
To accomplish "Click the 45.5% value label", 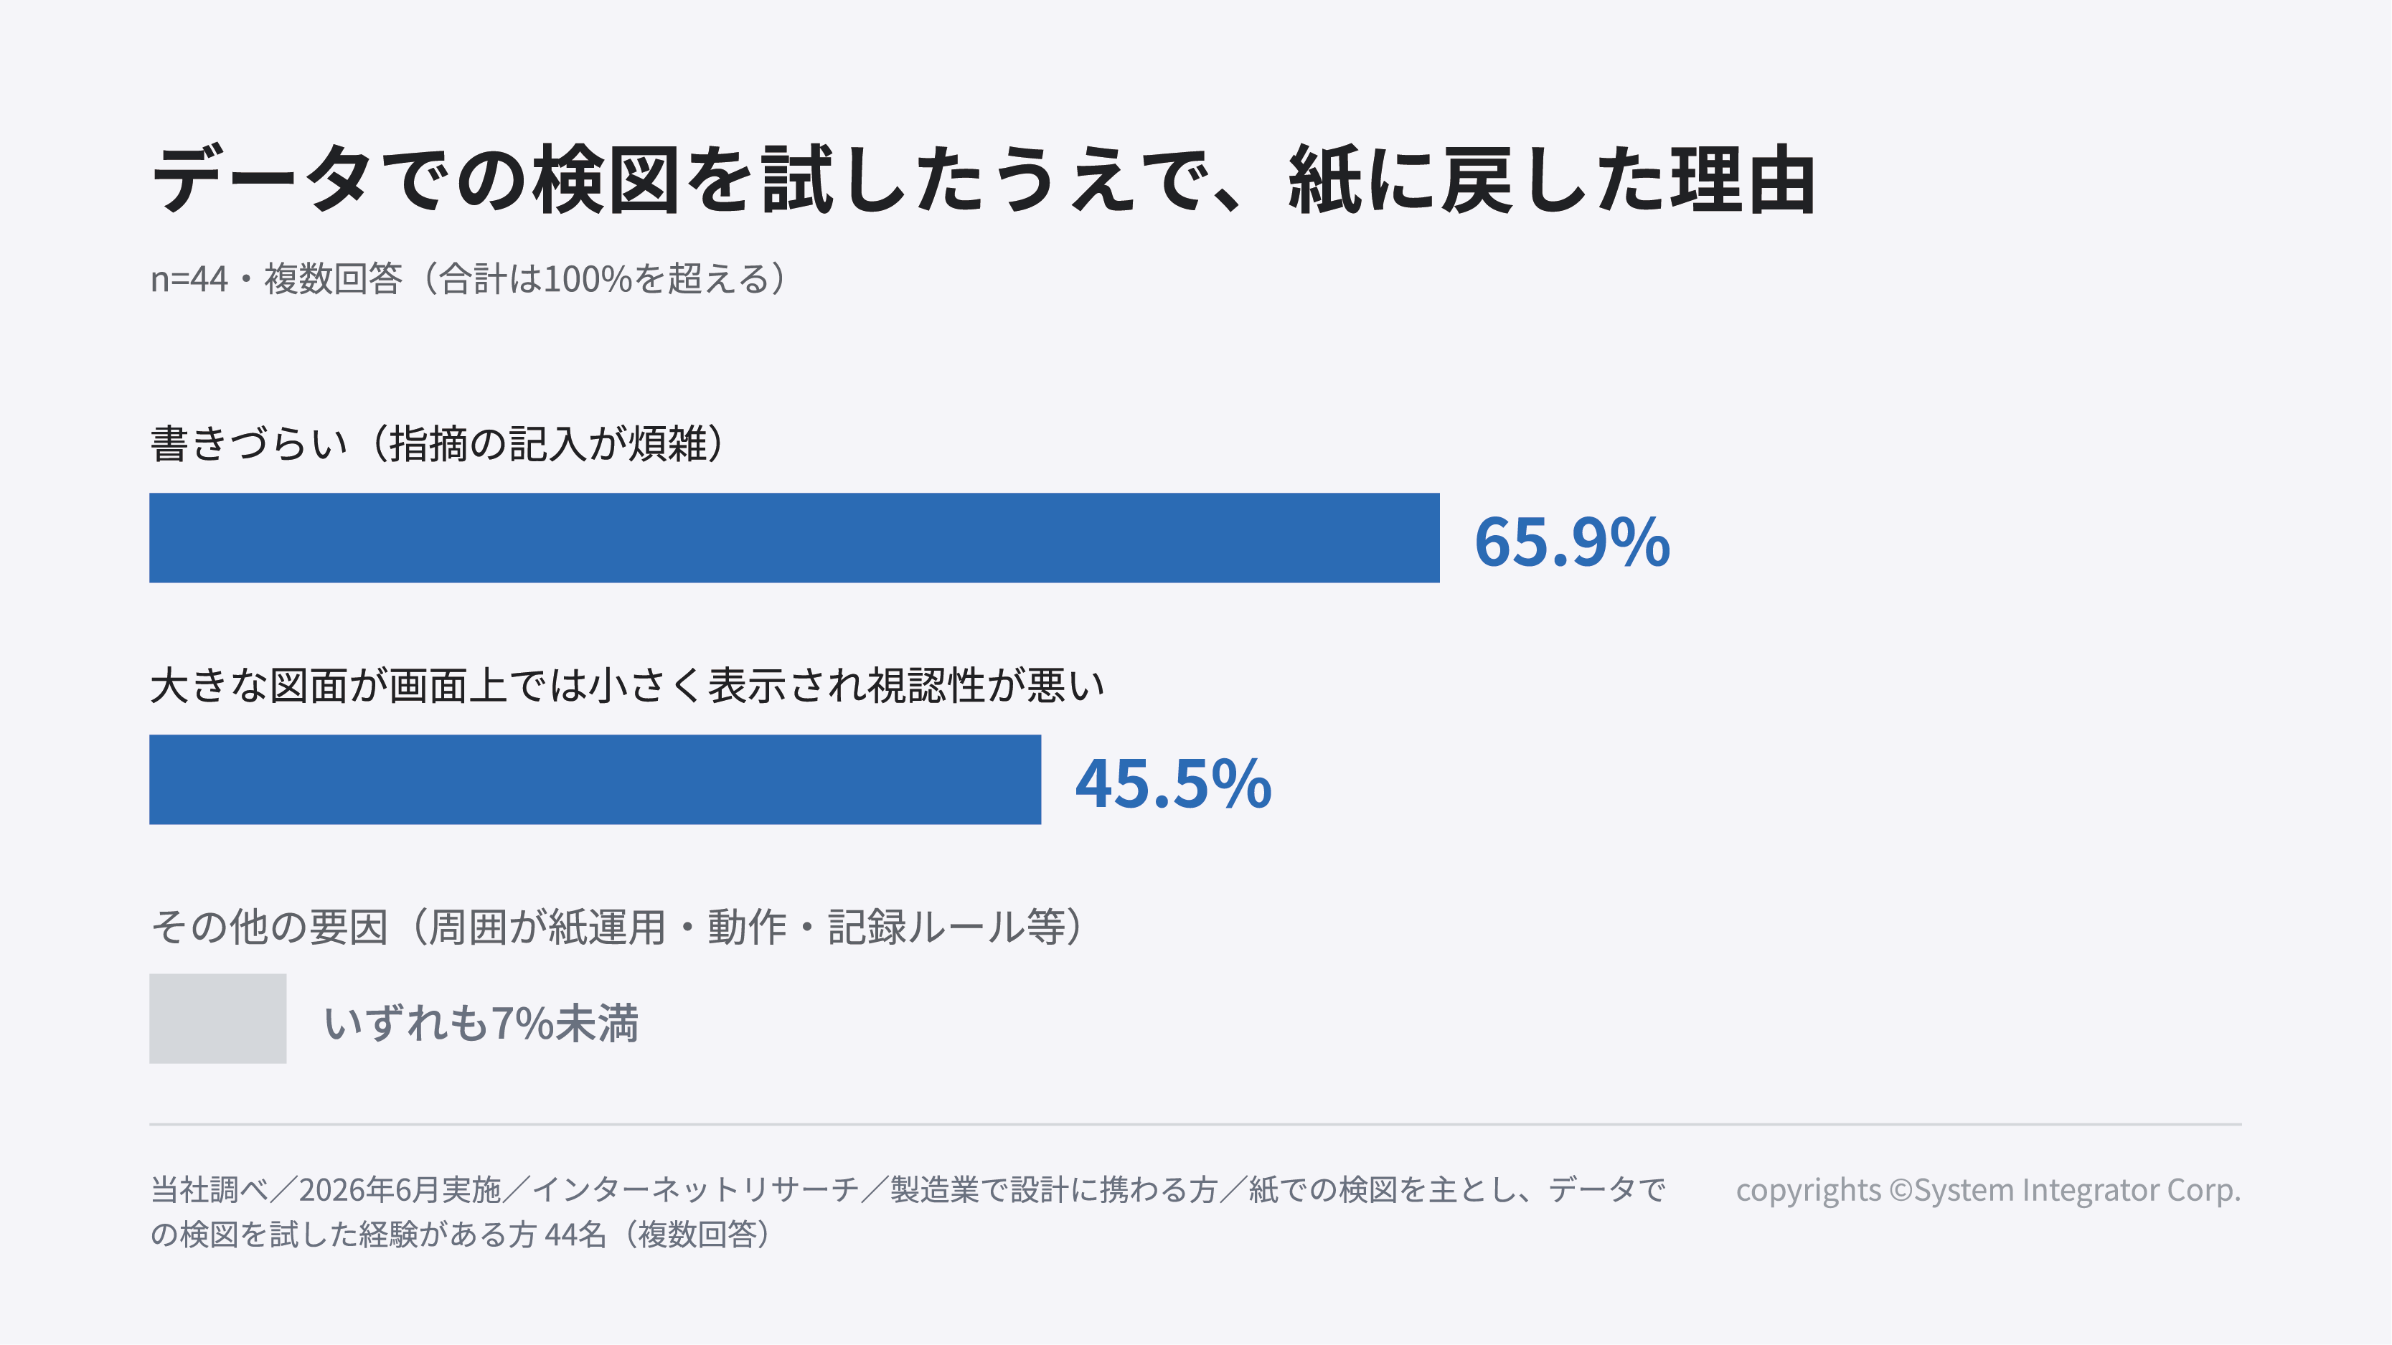I will [1173, 783].
